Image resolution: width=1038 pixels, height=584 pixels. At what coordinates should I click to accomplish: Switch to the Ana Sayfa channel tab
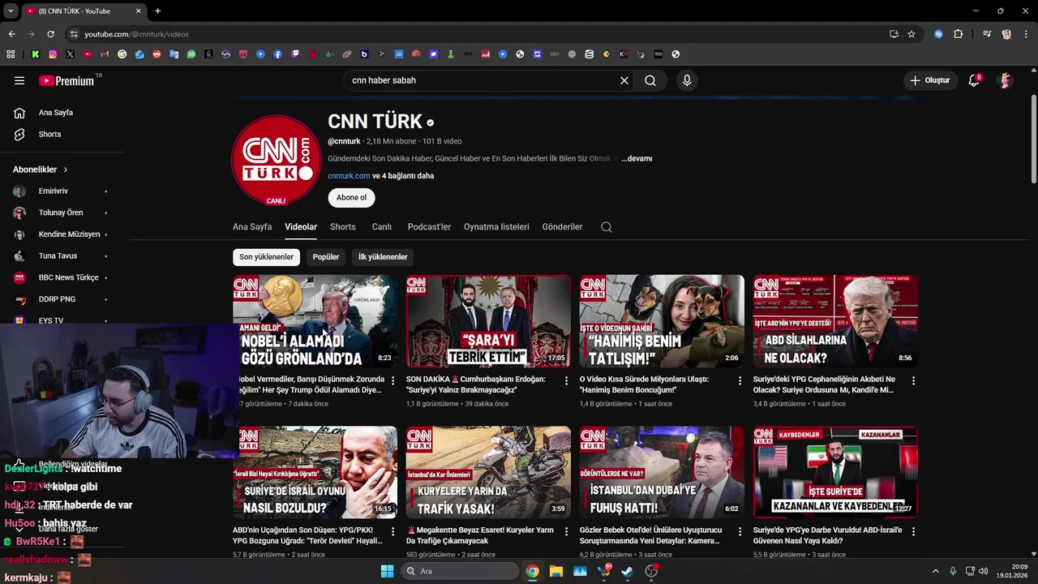click(252, 227)
